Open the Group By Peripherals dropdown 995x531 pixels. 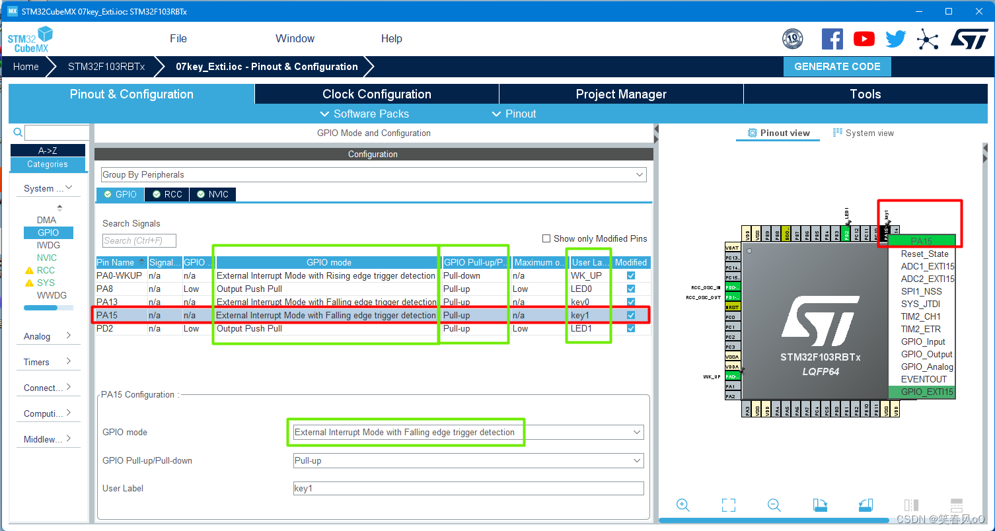pos(374,174)
